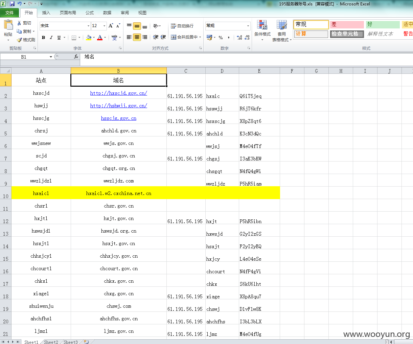This screenshot has width=413, height=344.
Task: Apply comma style number format
Action: [x=229, y=37]
